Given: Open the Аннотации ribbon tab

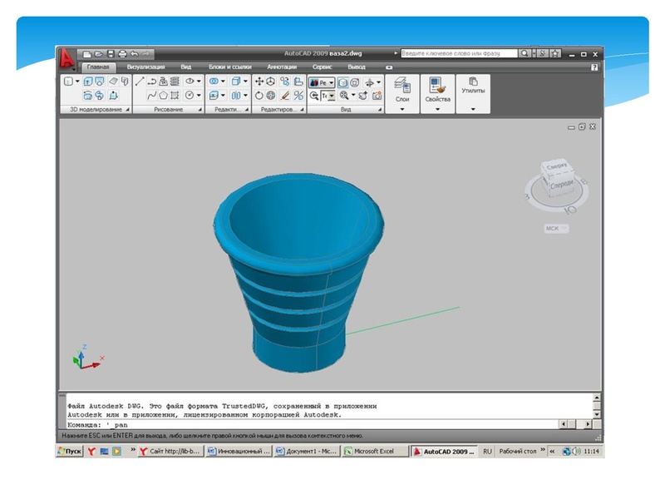Looking at the screenshot, I should click(282, 67).
